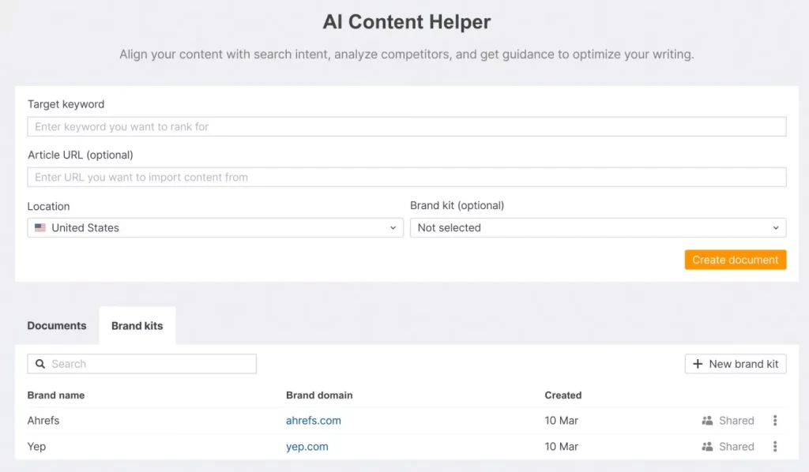Select the Brand kits tab
The height and width of the screenshot is (472, 809).
(x=137, y=326)
